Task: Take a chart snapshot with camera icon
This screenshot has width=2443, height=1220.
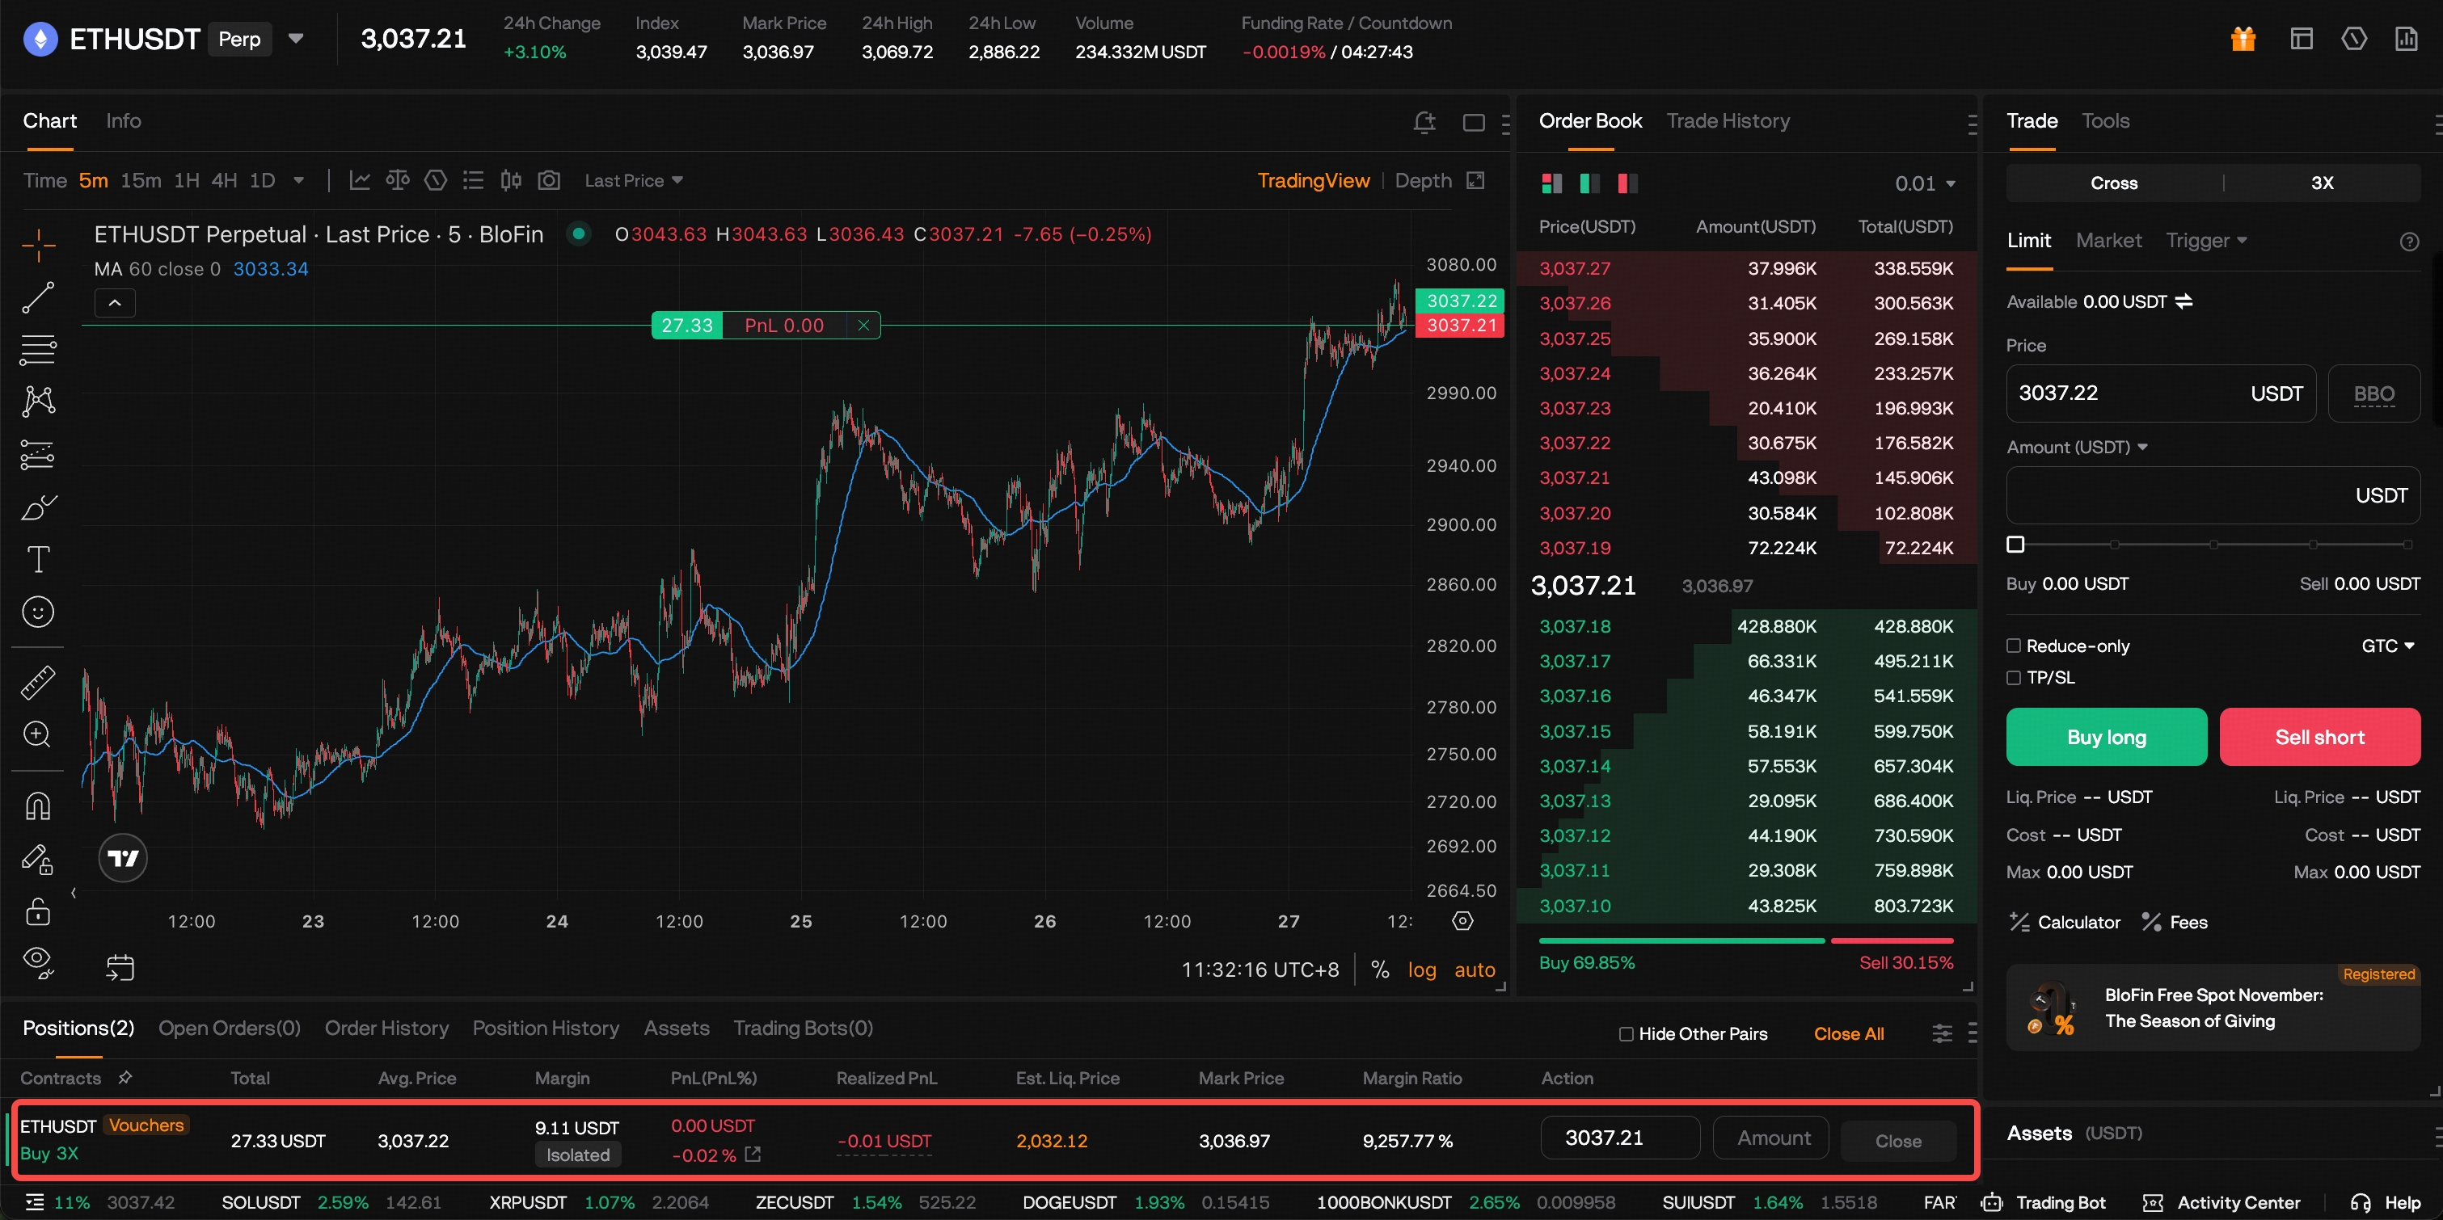Action: click(x=549, y=180)
